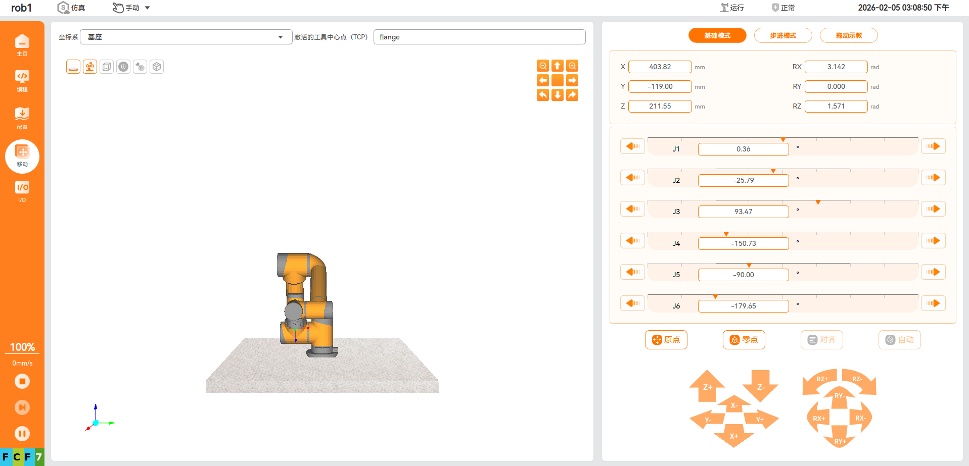The width and height of the screenshot is (969, 466).
Task: Toggle the robot model display icon
Action: tap(90, 67)
